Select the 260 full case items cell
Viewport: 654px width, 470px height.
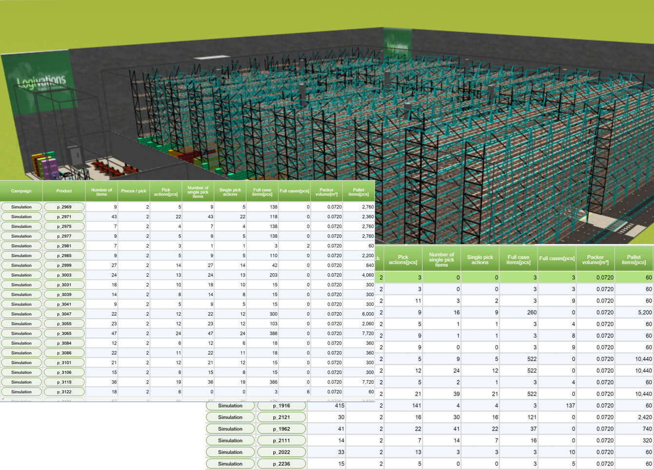pos(518,312)
